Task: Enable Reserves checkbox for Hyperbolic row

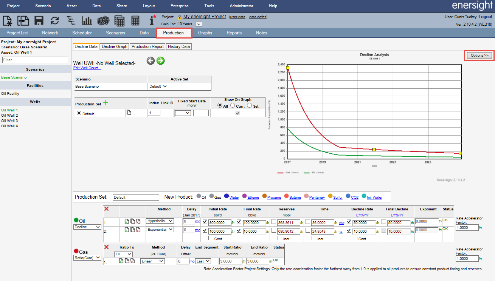Action: coord(273,222)
